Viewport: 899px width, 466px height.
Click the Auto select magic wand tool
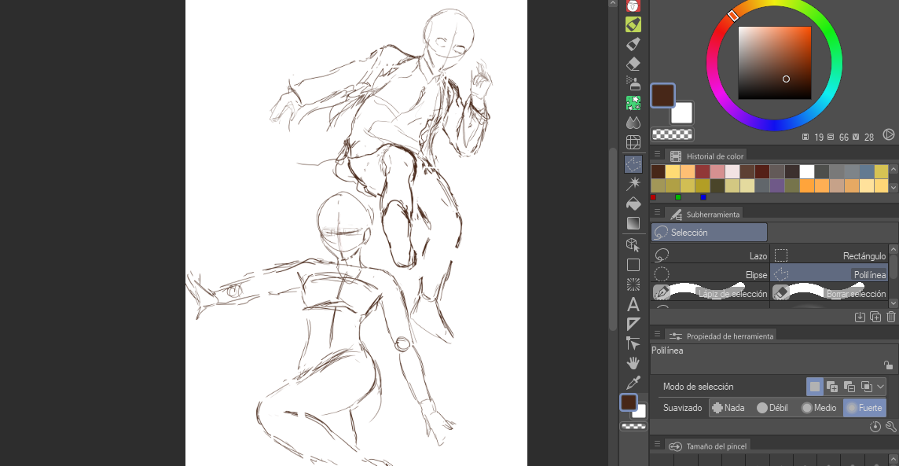[633, 184]
